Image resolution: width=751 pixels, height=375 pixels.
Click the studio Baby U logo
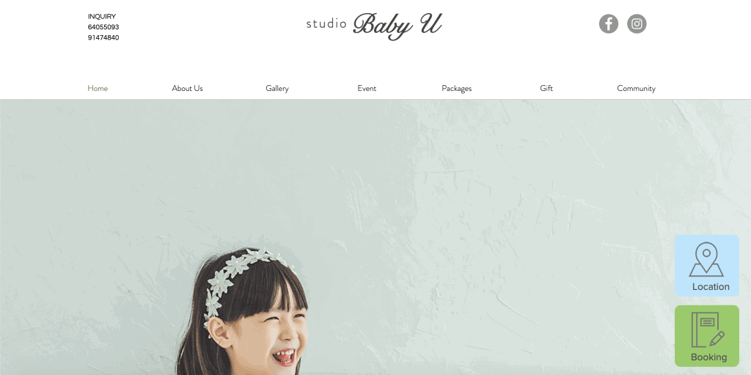tap(373, 26)
